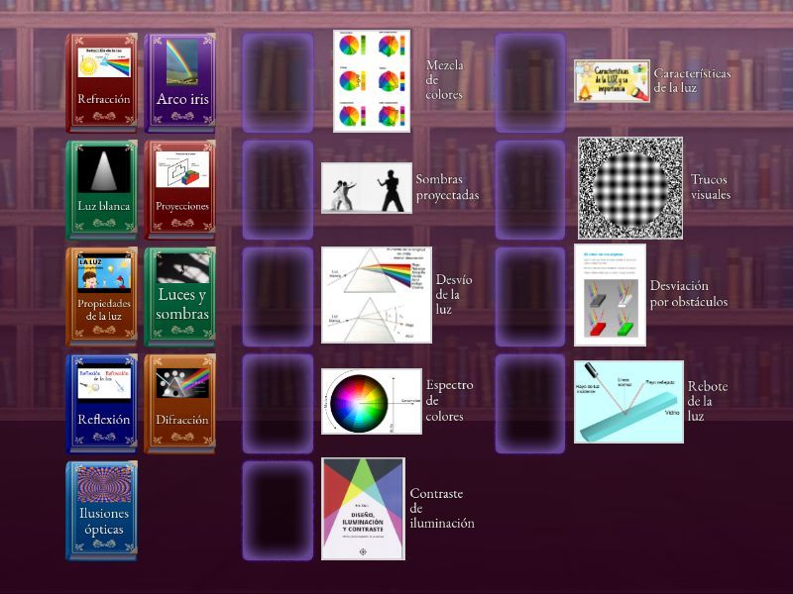793x594 pixels.
Task: Pick the Luces y sombras book tile
Action: pyautogui.click(x=180, y=296)
